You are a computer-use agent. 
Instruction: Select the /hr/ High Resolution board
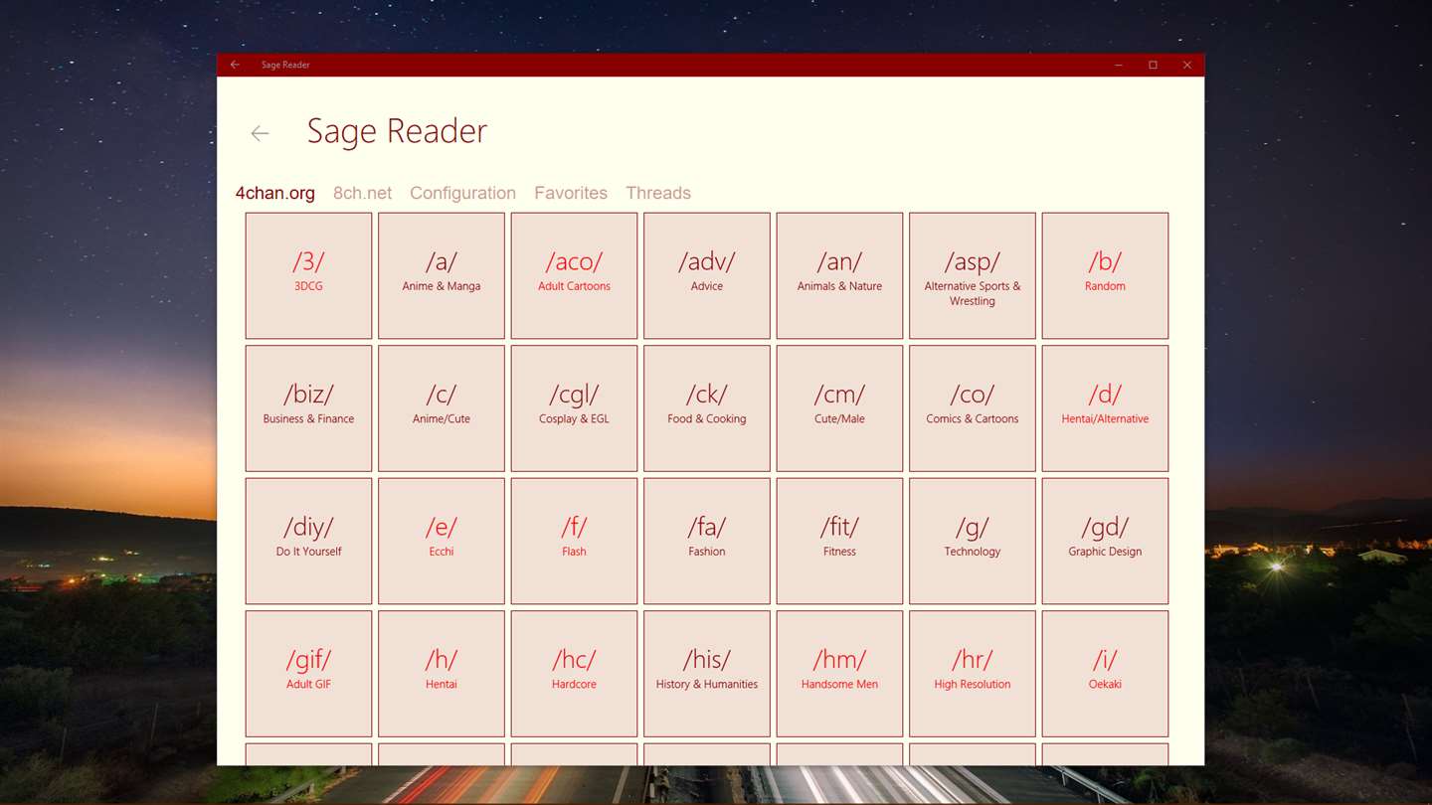pos(973,674)
